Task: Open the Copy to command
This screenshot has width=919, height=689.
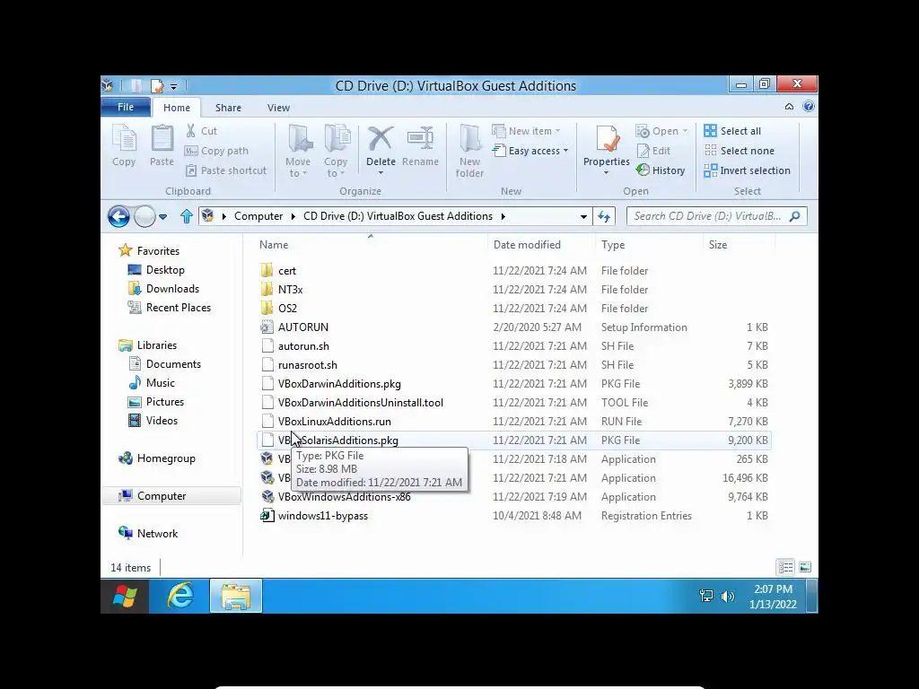Action: pyautogui.click(x=336, y=151)
